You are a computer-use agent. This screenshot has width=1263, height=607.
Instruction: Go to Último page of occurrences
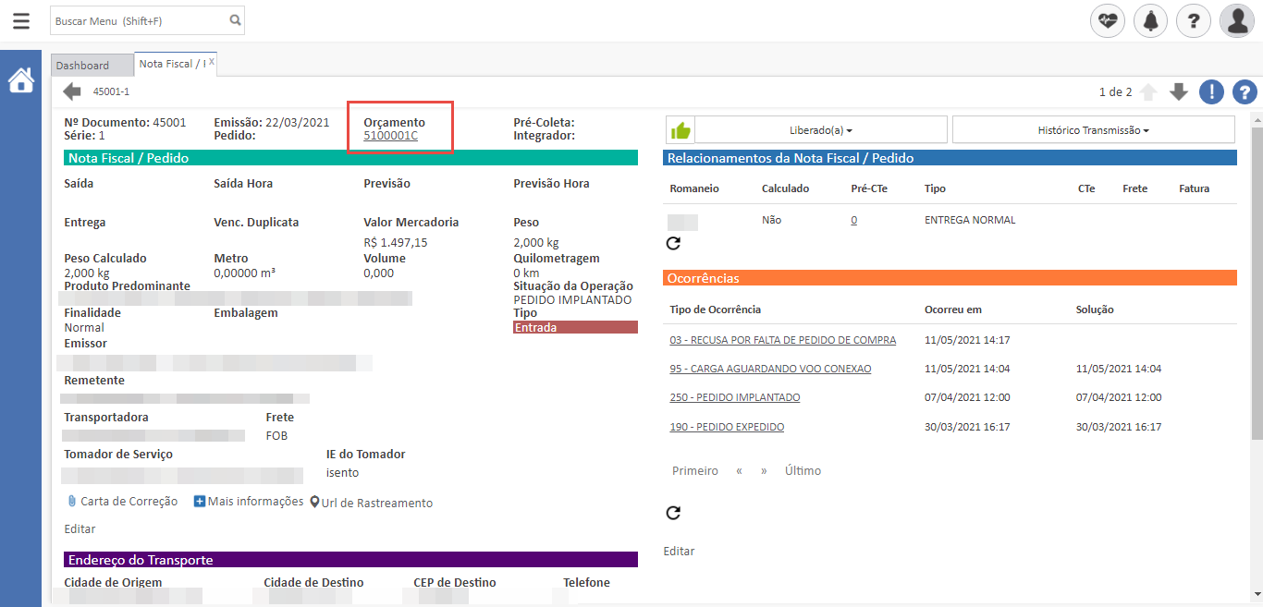(803, 471)
